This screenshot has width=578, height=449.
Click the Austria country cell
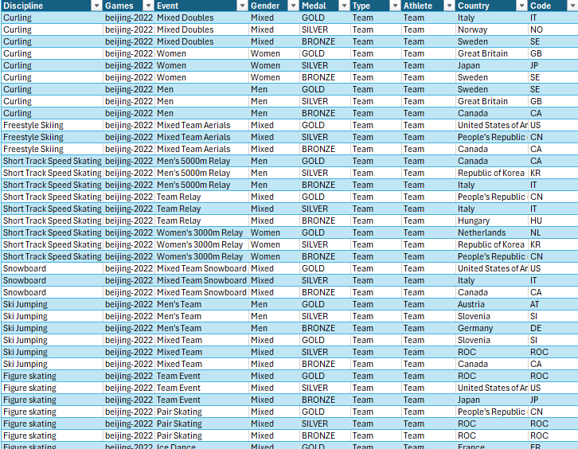(x=492, y=304)
